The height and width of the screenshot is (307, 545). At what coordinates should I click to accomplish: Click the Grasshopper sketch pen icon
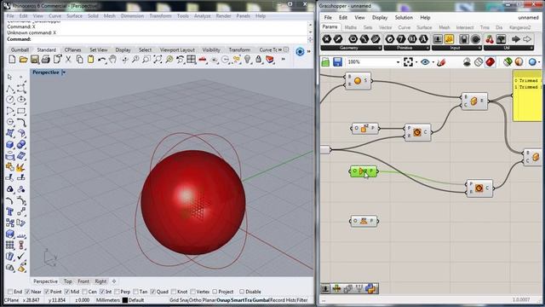tap(441, 62)
